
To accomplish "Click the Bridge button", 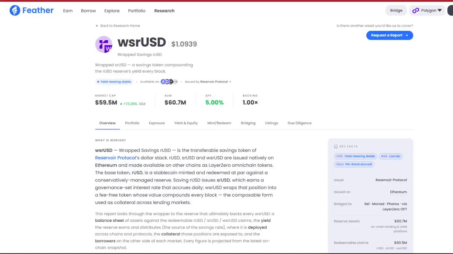I will [396, 11].
